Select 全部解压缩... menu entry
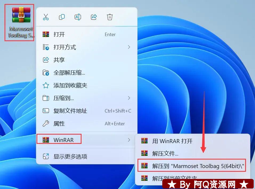This screenshot has height=189, width=255. pos(69,73)
